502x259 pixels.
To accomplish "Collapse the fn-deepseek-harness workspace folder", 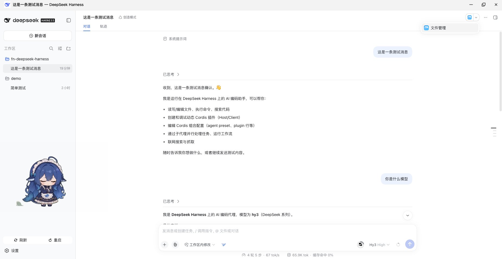I will [x=38, y=59].
